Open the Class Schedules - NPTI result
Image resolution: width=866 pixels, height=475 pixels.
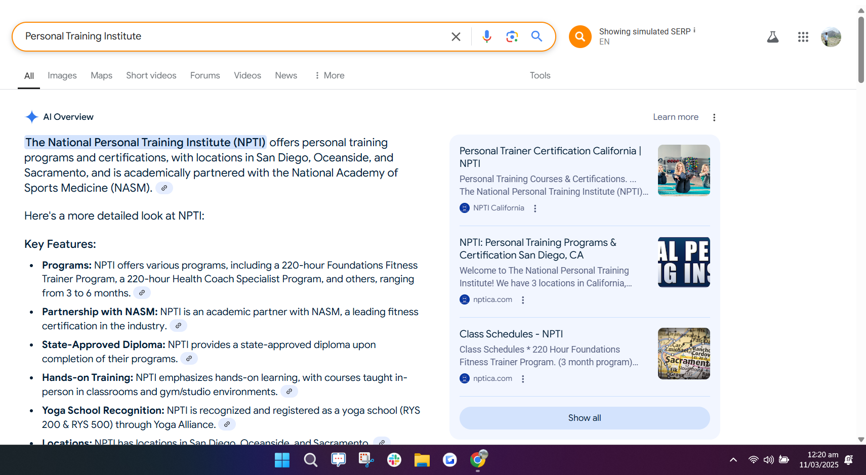point(511,334)
